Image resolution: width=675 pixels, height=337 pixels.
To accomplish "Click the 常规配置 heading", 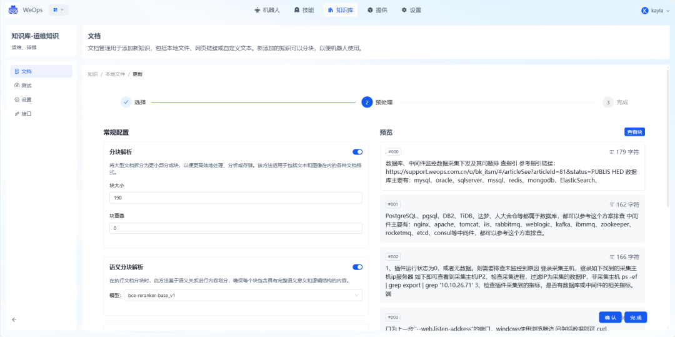I will coord(116,133).
